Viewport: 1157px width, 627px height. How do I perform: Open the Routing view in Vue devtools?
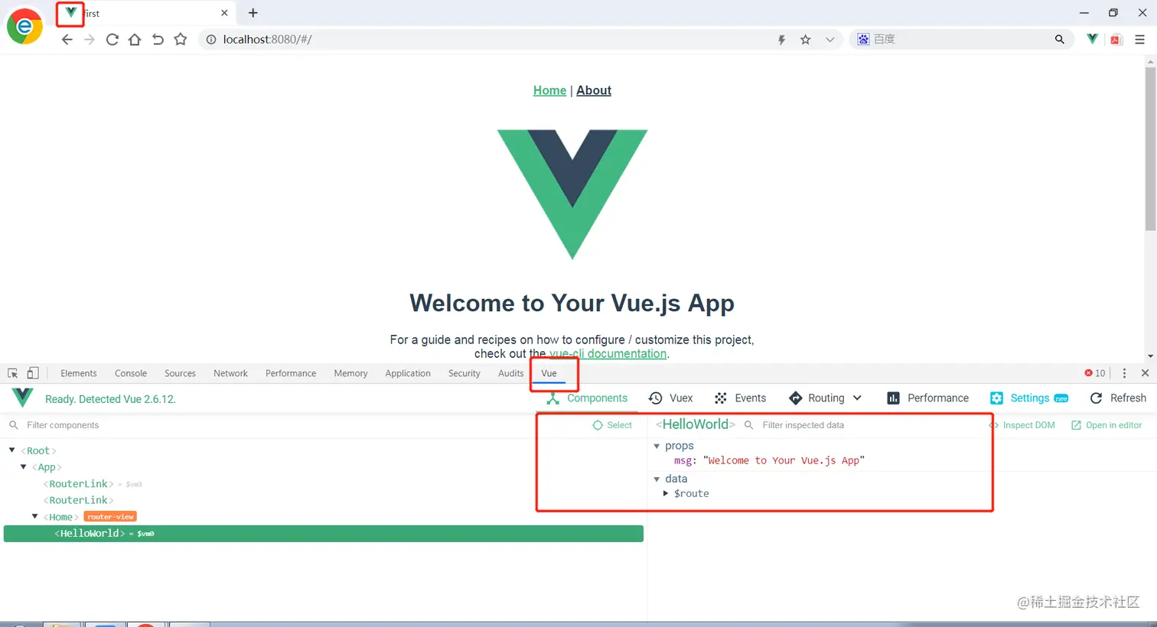point(816,398)
